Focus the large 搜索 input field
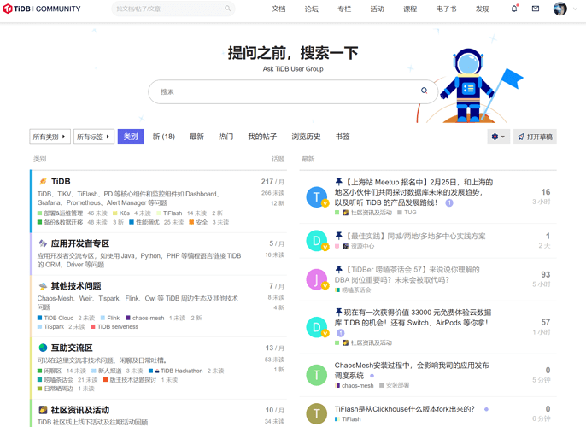This screenshot has height=427, width=586. coord(293,91)
